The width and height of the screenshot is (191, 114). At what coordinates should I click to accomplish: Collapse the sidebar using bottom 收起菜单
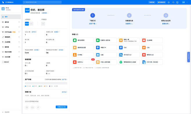pyautogui.click(x=6, y=112)
